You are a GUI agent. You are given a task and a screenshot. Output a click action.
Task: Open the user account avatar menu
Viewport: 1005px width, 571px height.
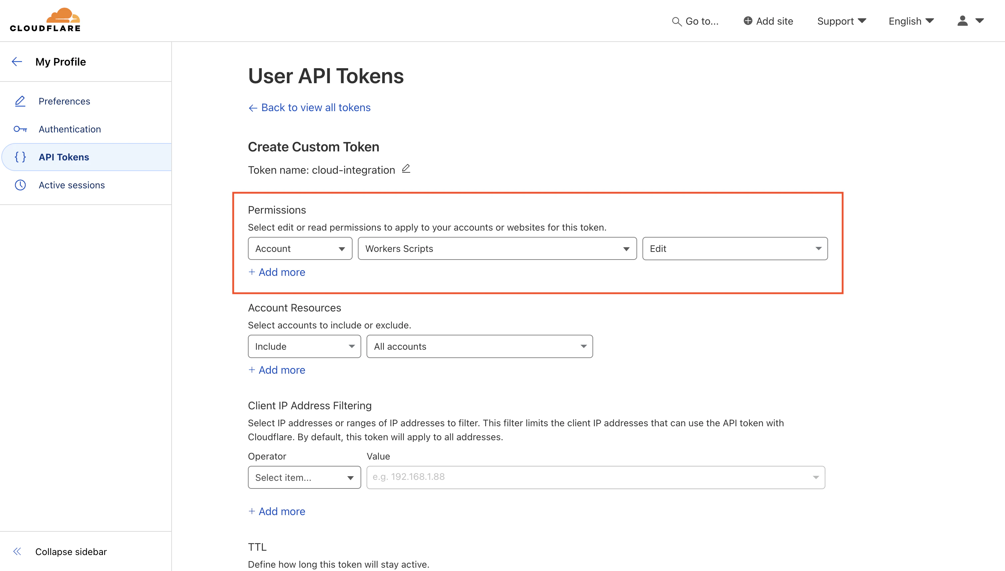pos(970,21)
